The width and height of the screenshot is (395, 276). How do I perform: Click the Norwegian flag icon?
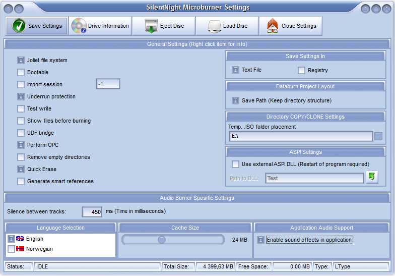[20, 249]
